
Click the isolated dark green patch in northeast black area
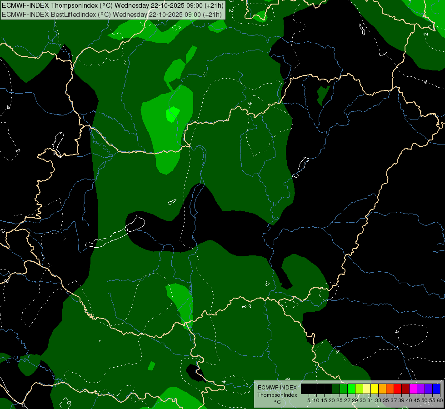(x=323, y=95)
